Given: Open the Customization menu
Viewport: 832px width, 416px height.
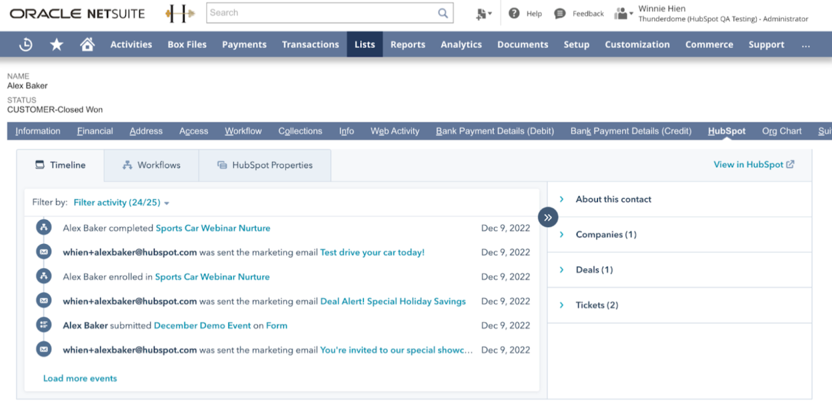Looking at the screenshot, I should (637, 45).
